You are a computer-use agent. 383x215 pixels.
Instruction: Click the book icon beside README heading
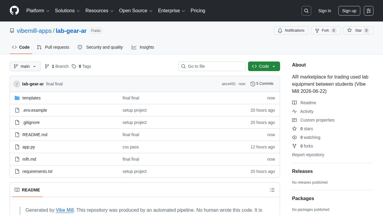pos(17,190)
